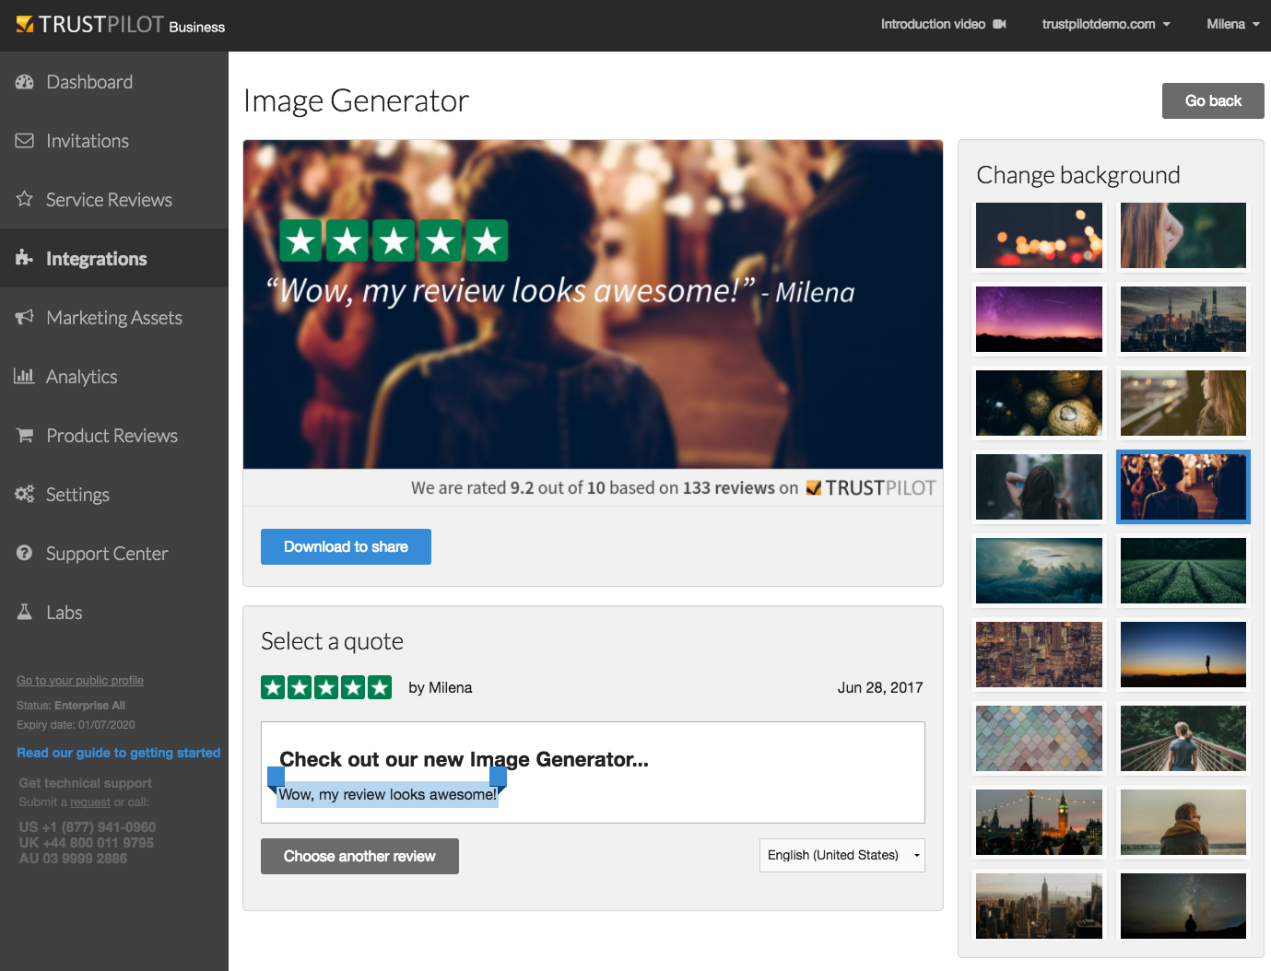Select the sunset silhouette background

[x=1183, y=655]
